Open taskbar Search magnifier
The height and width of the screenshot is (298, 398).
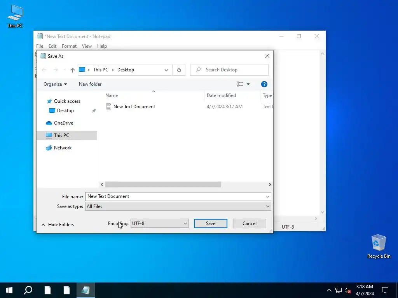point(28,290)
